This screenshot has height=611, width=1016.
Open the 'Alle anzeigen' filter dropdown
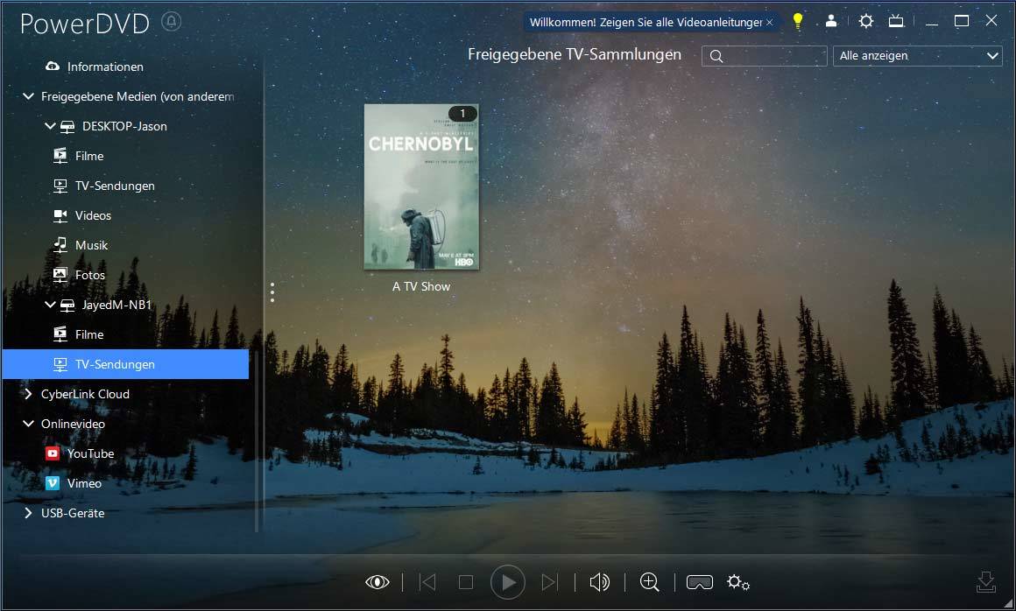pyautogui.click(x=918, y=56)
